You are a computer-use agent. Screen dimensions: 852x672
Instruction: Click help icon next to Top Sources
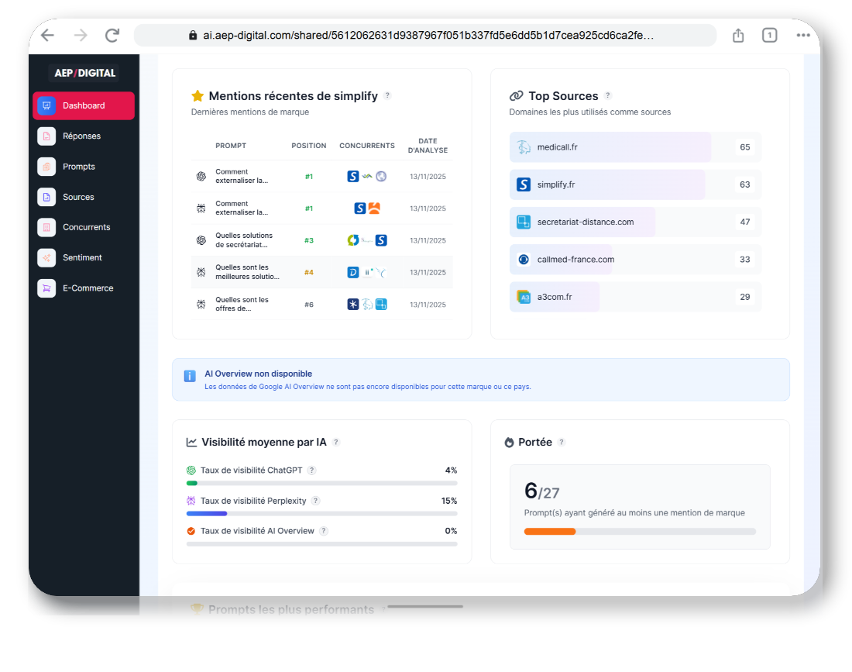coord(608,96)
